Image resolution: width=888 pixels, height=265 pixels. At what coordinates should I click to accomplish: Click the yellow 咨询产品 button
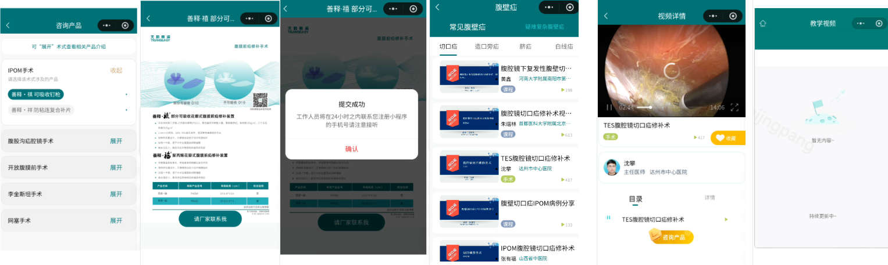coord(671,237)
